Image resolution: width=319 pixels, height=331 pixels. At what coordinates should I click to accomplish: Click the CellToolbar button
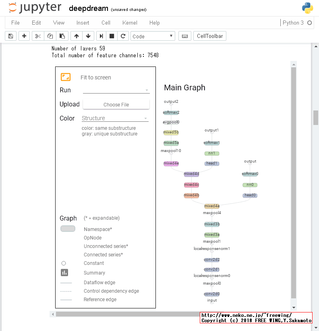pyautogui.click(x=209, y=36)
